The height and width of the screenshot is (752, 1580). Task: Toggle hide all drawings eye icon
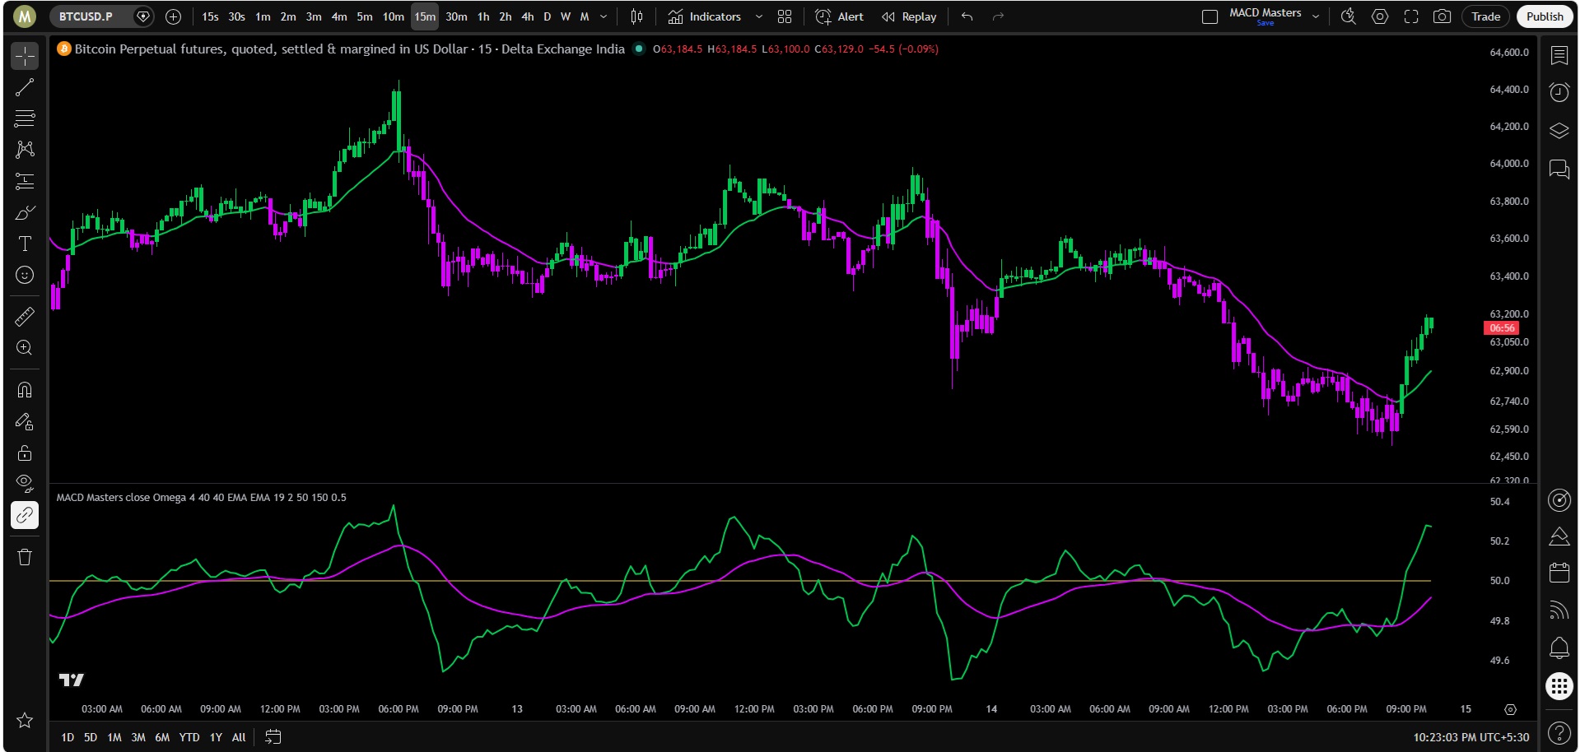tap(25, 484)
